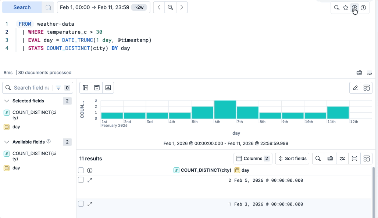Open the Columns dropdown
The image size is (378, 218).
(x=253, y=158)
